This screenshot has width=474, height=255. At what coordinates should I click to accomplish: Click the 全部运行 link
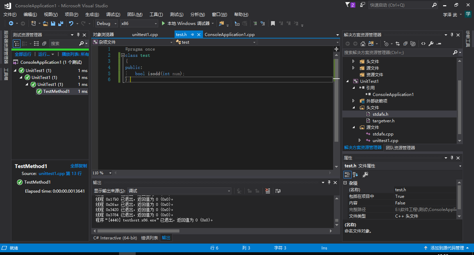click(x=23, y=54)
